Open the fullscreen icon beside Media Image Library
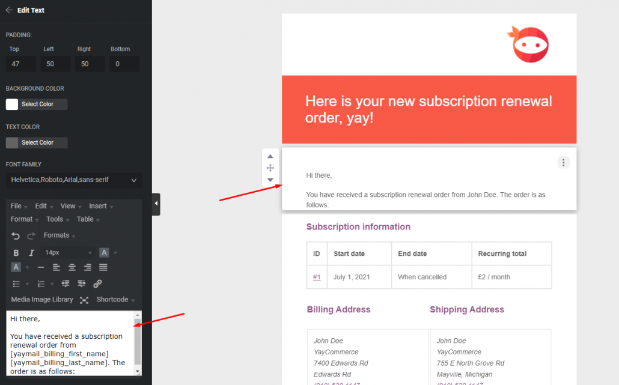Image resolution: width=619 pixels, height=385 pixels. click(85, 299)
